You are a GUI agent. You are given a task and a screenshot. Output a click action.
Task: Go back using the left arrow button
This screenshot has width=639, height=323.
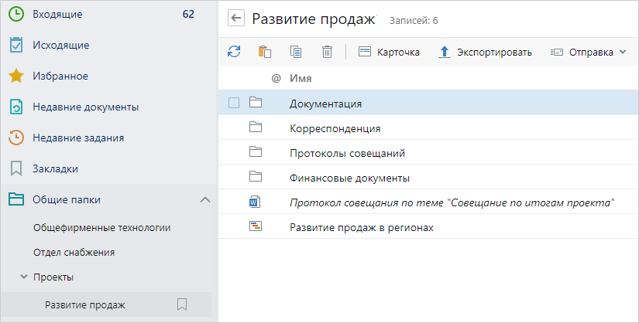(x=236, y=19)
